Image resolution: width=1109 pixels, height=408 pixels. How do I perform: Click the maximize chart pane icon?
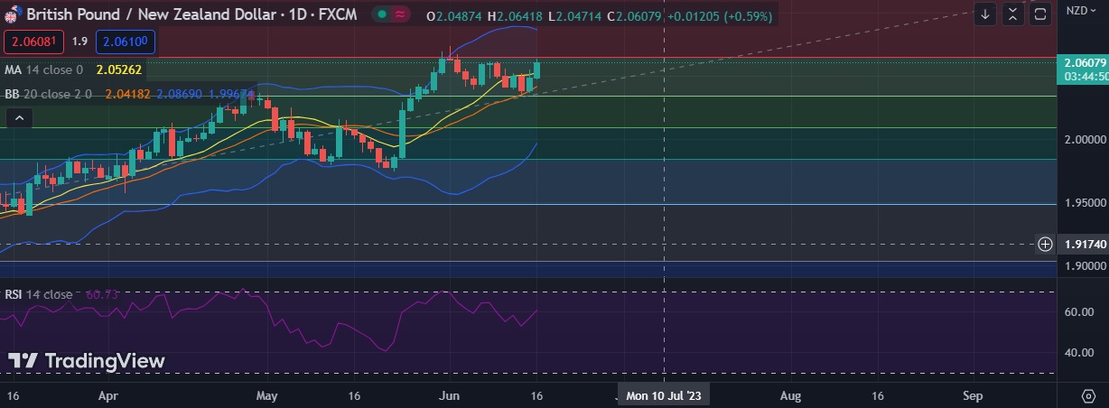pos(1040,14)
